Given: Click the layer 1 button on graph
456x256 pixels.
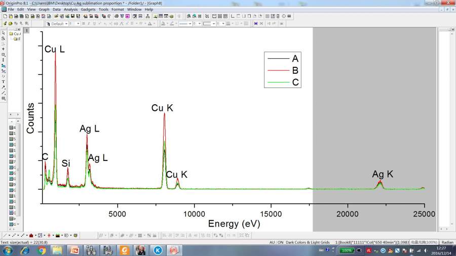Looking at the screenshot, I should click(26, 30).
